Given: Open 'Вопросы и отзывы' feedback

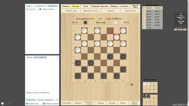Looking at the screenshot, I should pos(89,103).
